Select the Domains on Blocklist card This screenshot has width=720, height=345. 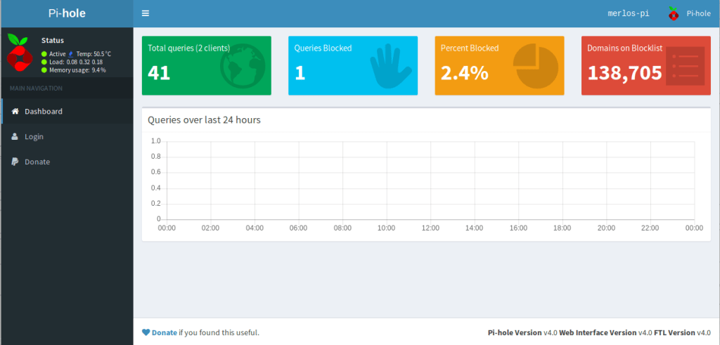[646, 65]
